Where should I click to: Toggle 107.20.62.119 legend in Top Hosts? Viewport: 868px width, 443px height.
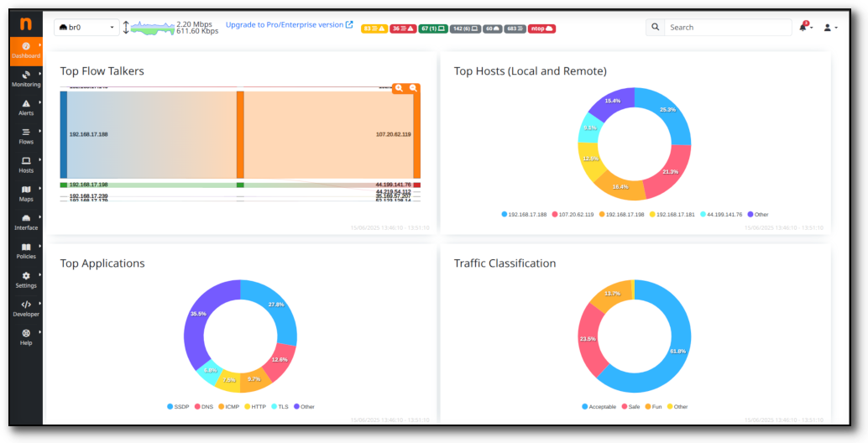click(573, 215)
